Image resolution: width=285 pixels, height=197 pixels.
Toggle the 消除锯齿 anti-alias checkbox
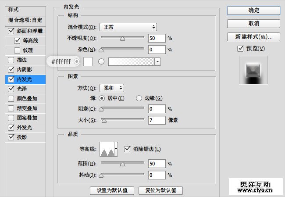[x=128, y=149]
